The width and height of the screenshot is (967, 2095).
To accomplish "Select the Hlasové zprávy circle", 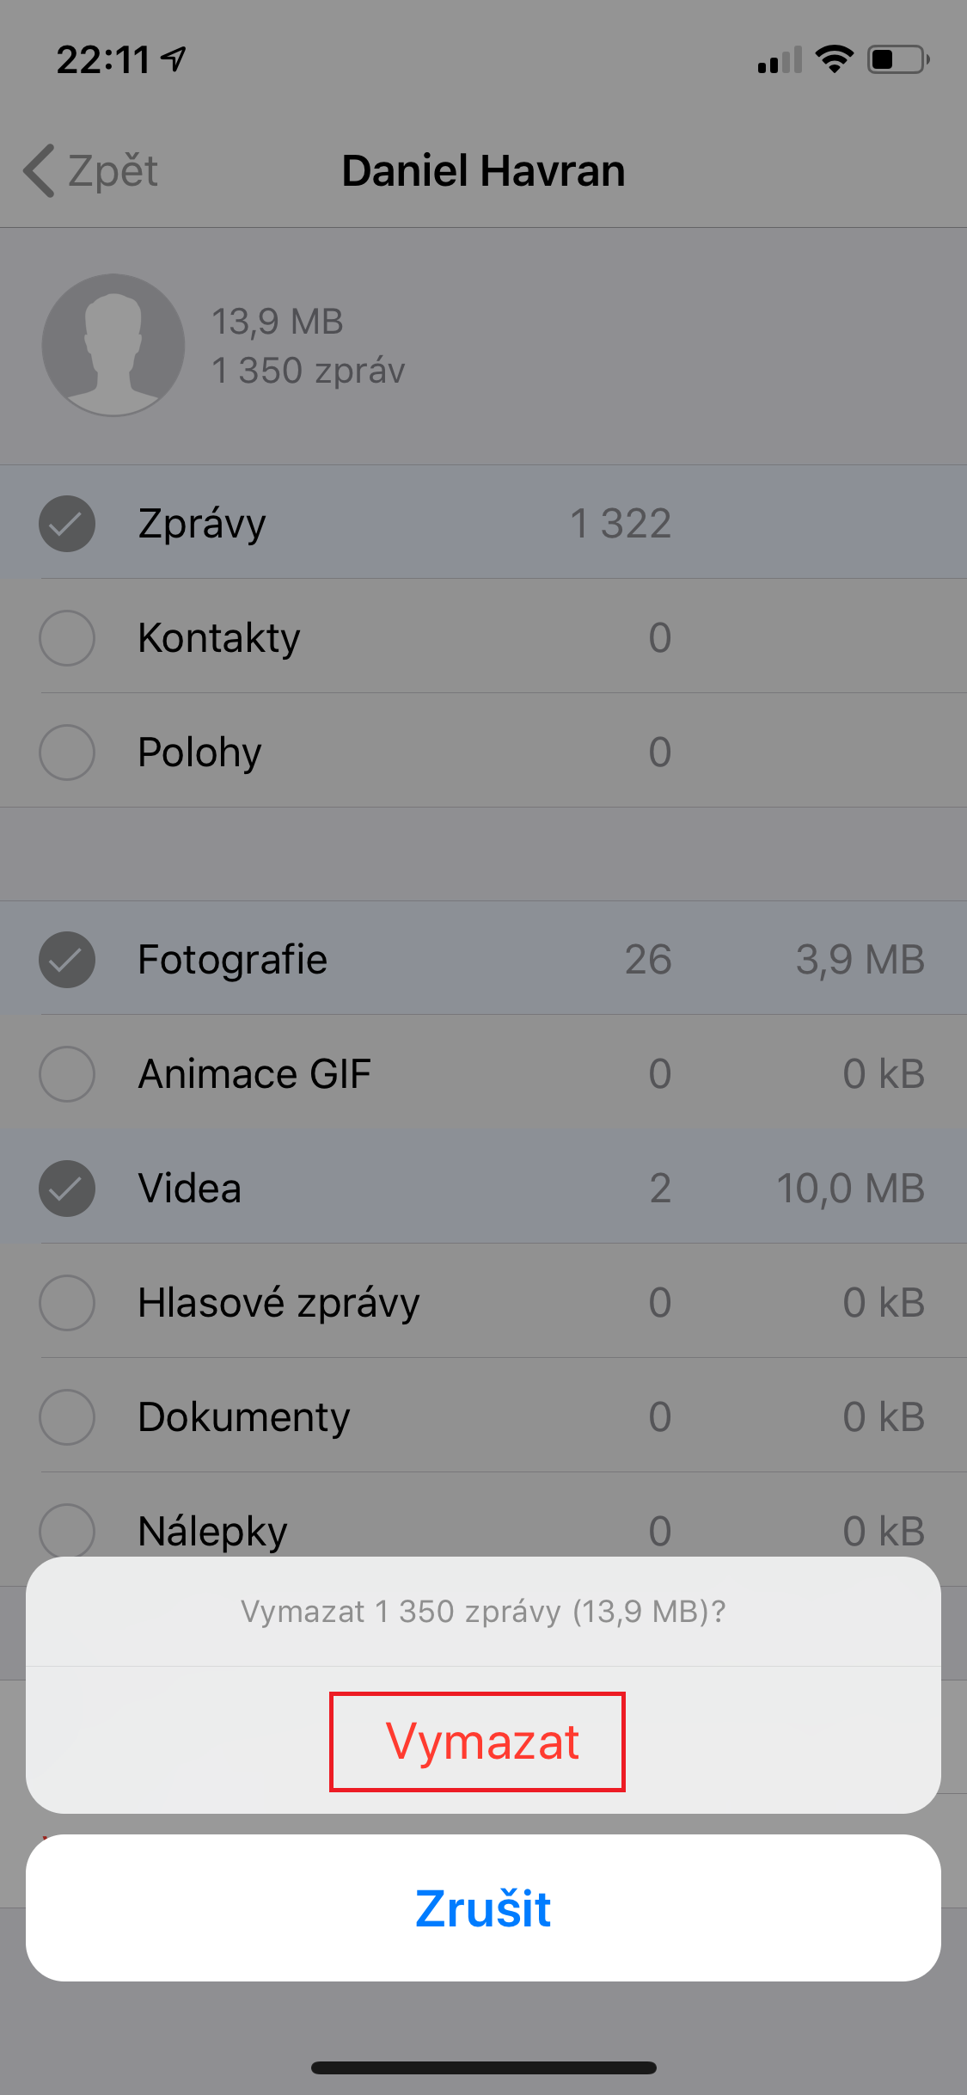I will pos(67,1303).
